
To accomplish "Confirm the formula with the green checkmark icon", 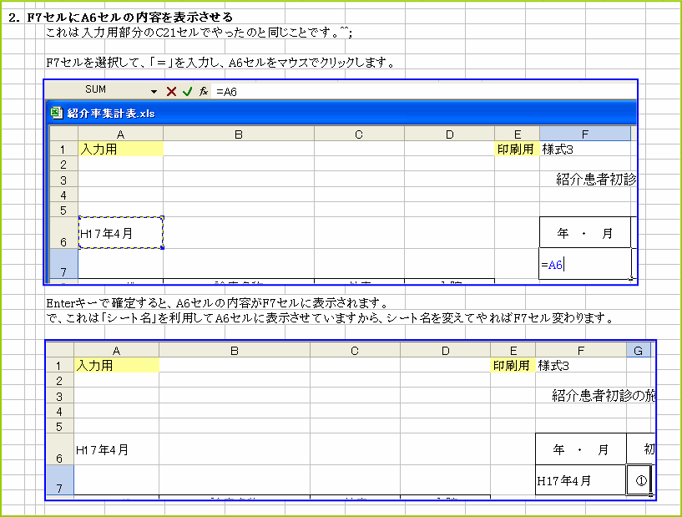I will click(185, 91).
